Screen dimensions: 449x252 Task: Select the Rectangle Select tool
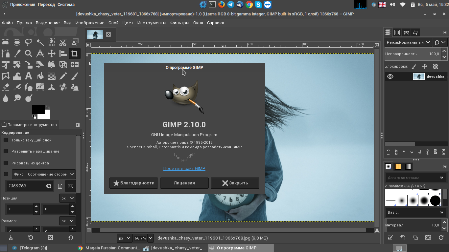[6, 42]
